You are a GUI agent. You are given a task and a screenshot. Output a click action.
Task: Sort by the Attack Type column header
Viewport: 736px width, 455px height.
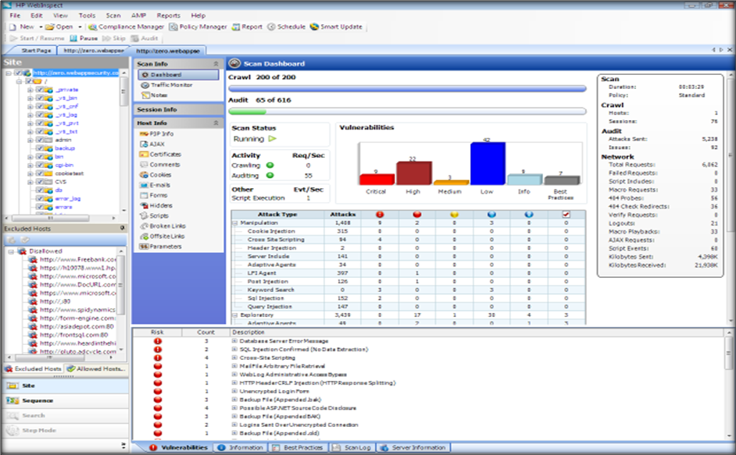tap(277, 215)
